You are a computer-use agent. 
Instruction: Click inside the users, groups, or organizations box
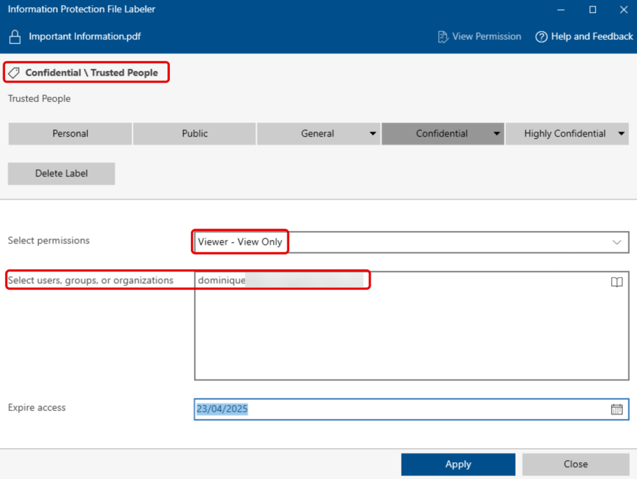(411, 335)
